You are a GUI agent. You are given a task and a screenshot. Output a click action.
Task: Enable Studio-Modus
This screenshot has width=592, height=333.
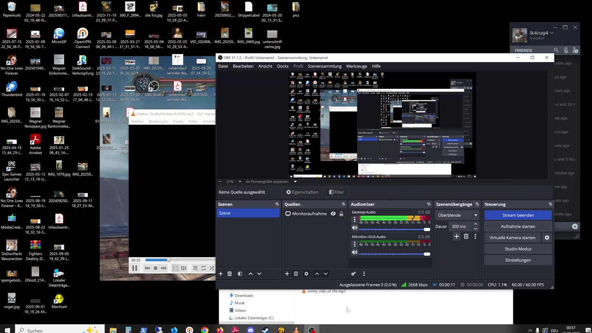518,249
